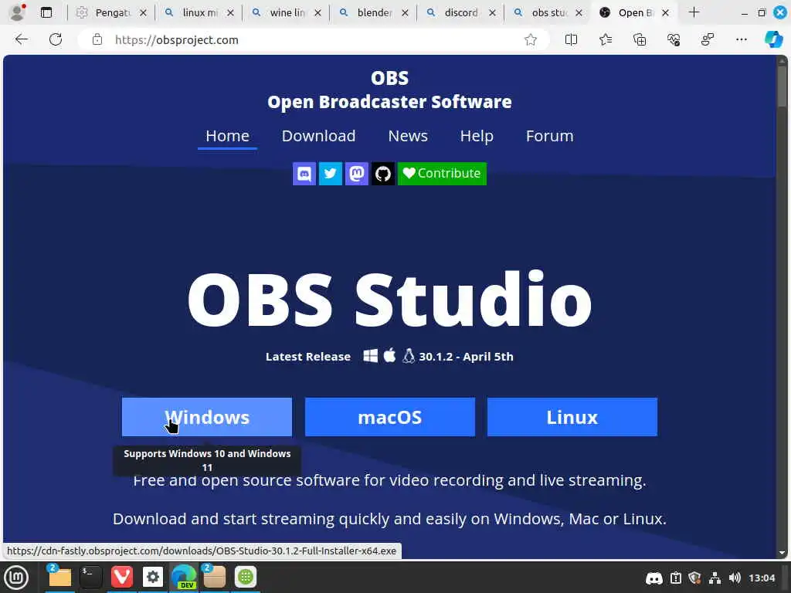Open the OBS Mastodon icon link

[x=357, y=174]
